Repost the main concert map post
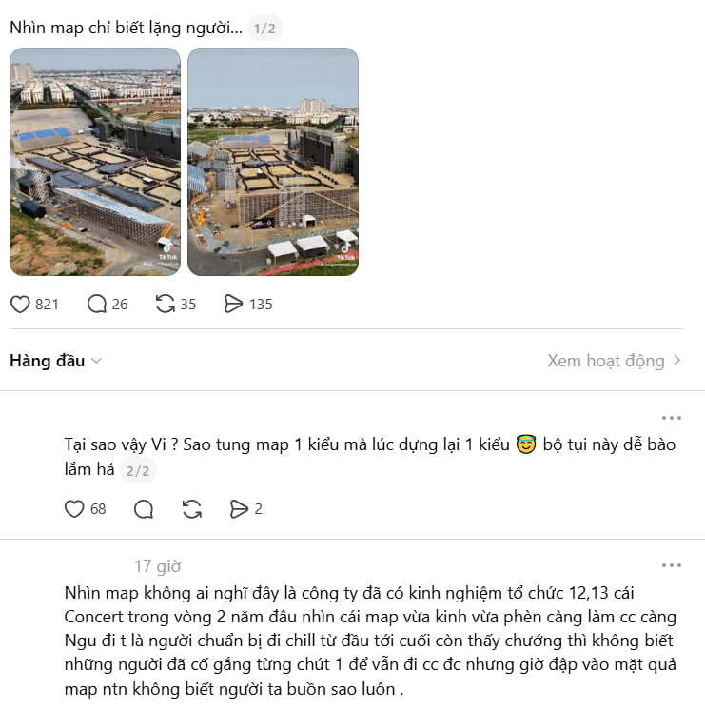 pos(165,304)
